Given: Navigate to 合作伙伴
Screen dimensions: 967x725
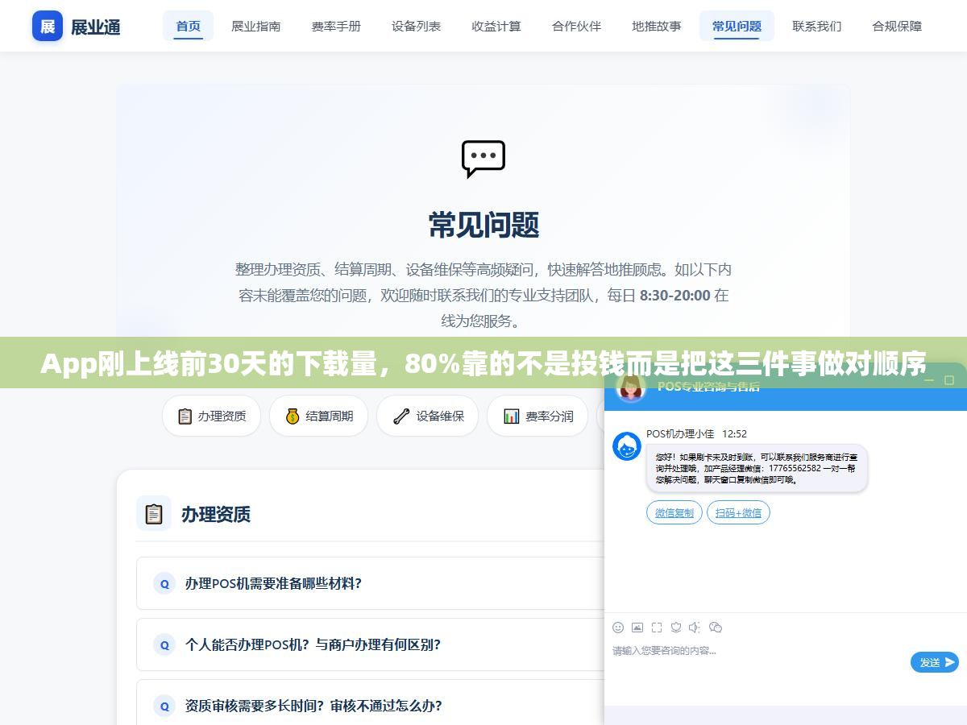Looking at the screenshot, I should pos(576,26).
